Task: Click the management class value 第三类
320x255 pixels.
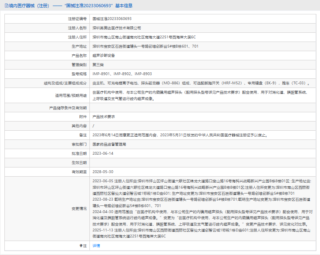Action: (x=98, y=65)
